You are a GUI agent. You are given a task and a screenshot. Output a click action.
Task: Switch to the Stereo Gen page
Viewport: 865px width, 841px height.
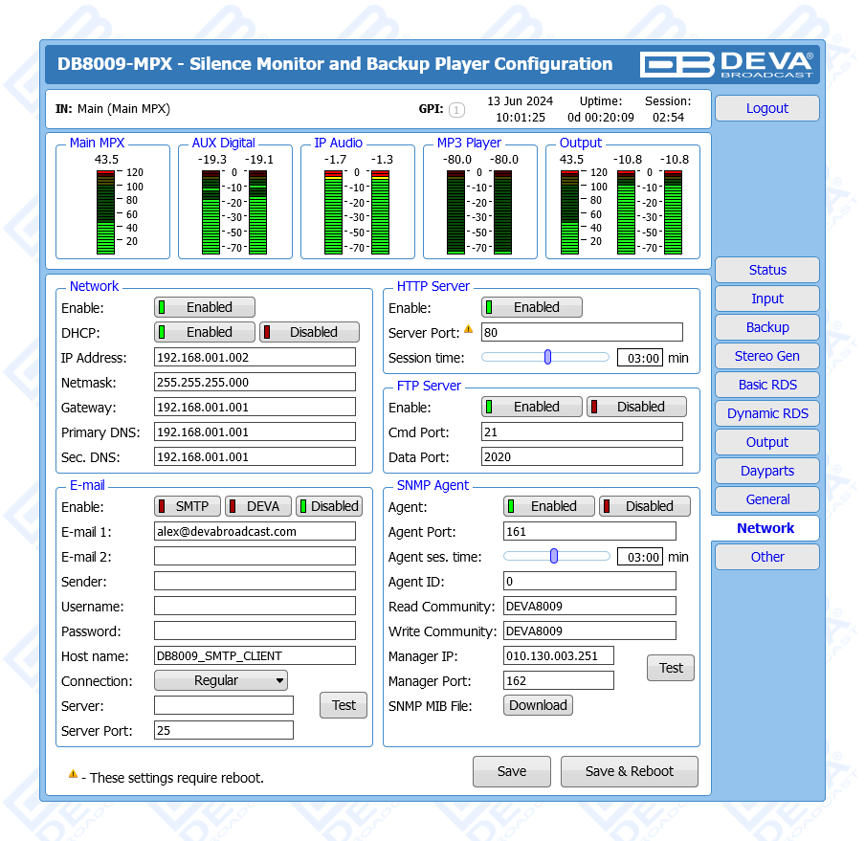point(766,356)
